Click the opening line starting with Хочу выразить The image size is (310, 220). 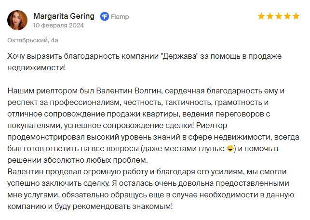click(x=145, y=56)
